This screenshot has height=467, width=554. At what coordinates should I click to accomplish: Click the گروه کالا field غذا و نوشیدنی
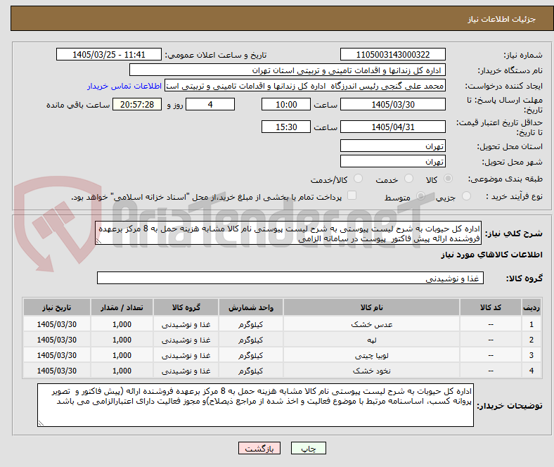pos(290,278)
